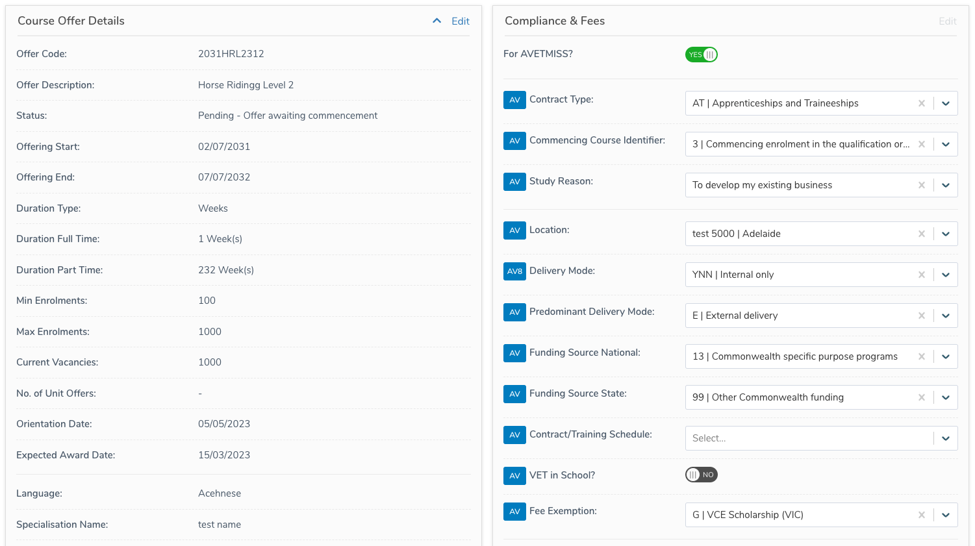Click Edit in Compliance & Fees header
Image resolution: width=975 pixels, height=546 pixels.
948,21
